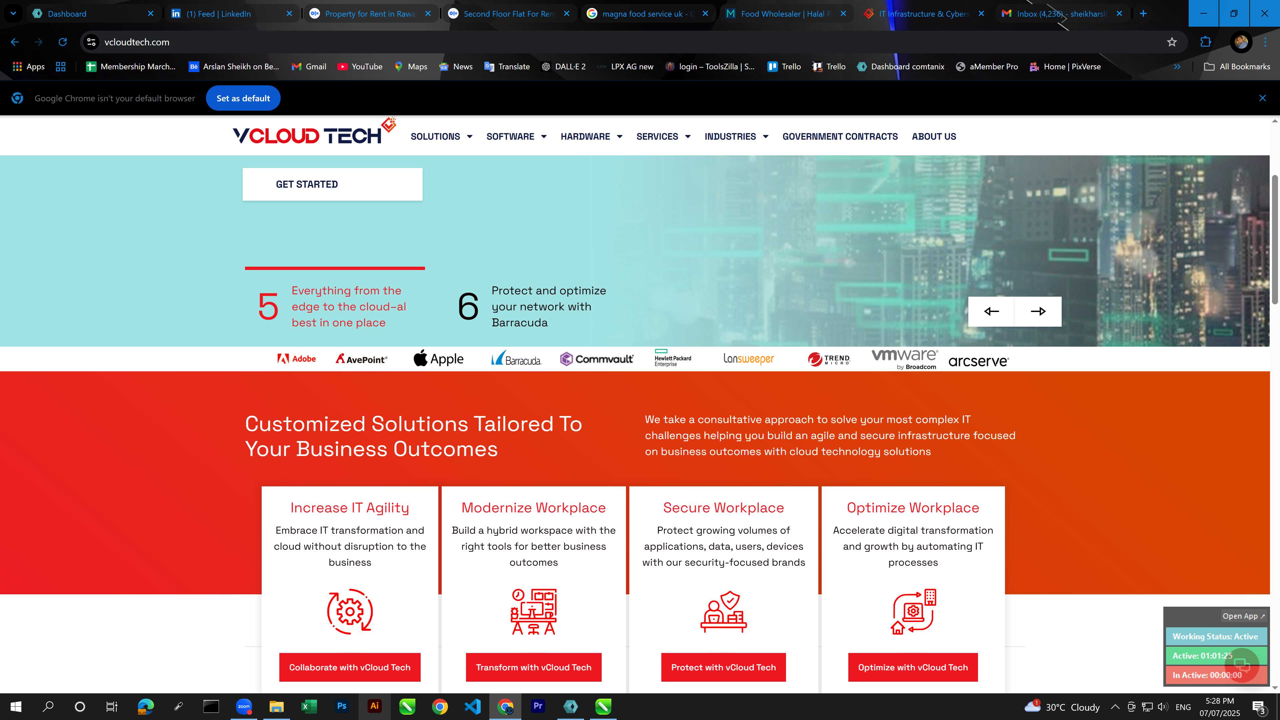Open the tab search dropdown arrow

[13, 13]
